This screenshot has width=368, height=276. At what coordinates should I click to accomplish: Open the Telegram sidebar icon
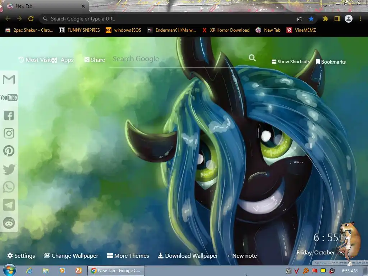[x=9, y=205]
